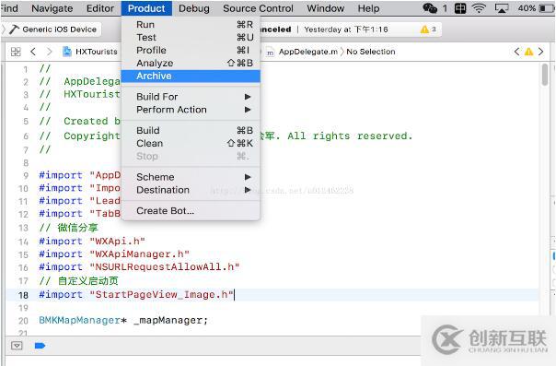Choose Create Bot… menu item

[191, 210]
